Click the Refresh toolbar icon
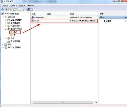 tap(19, 9)
